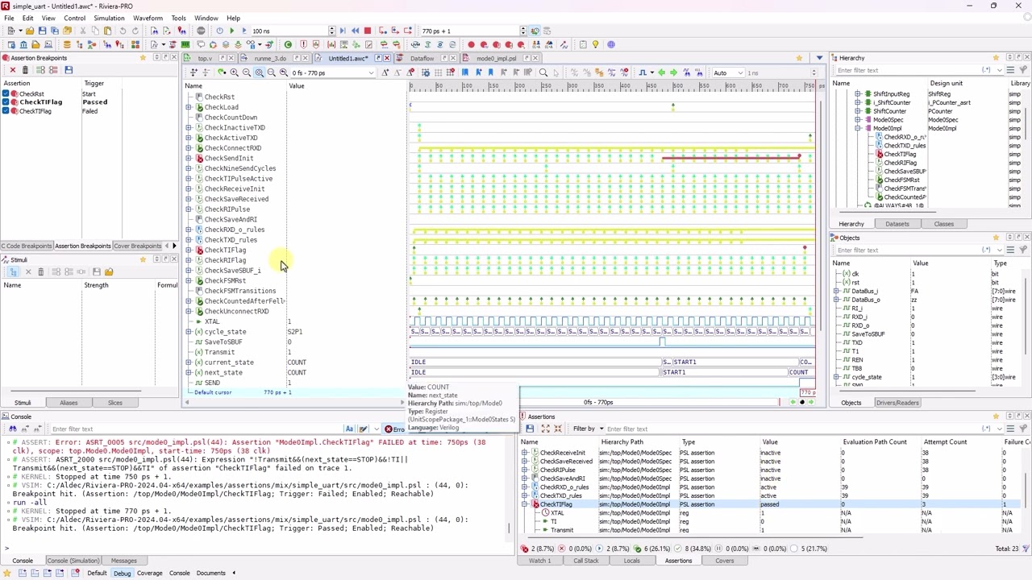The height and width of the screenshot is (580, 1032).
Task: Open the Simulation menu
Action: pyautogui.click(x=109, y=18)
